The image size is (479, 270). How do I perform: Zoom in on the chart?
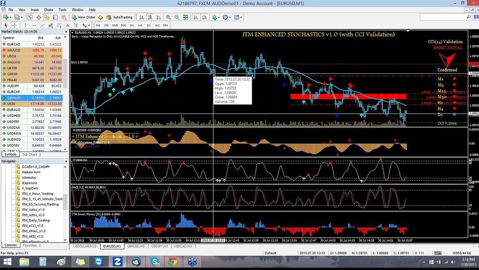coord(168,17)
